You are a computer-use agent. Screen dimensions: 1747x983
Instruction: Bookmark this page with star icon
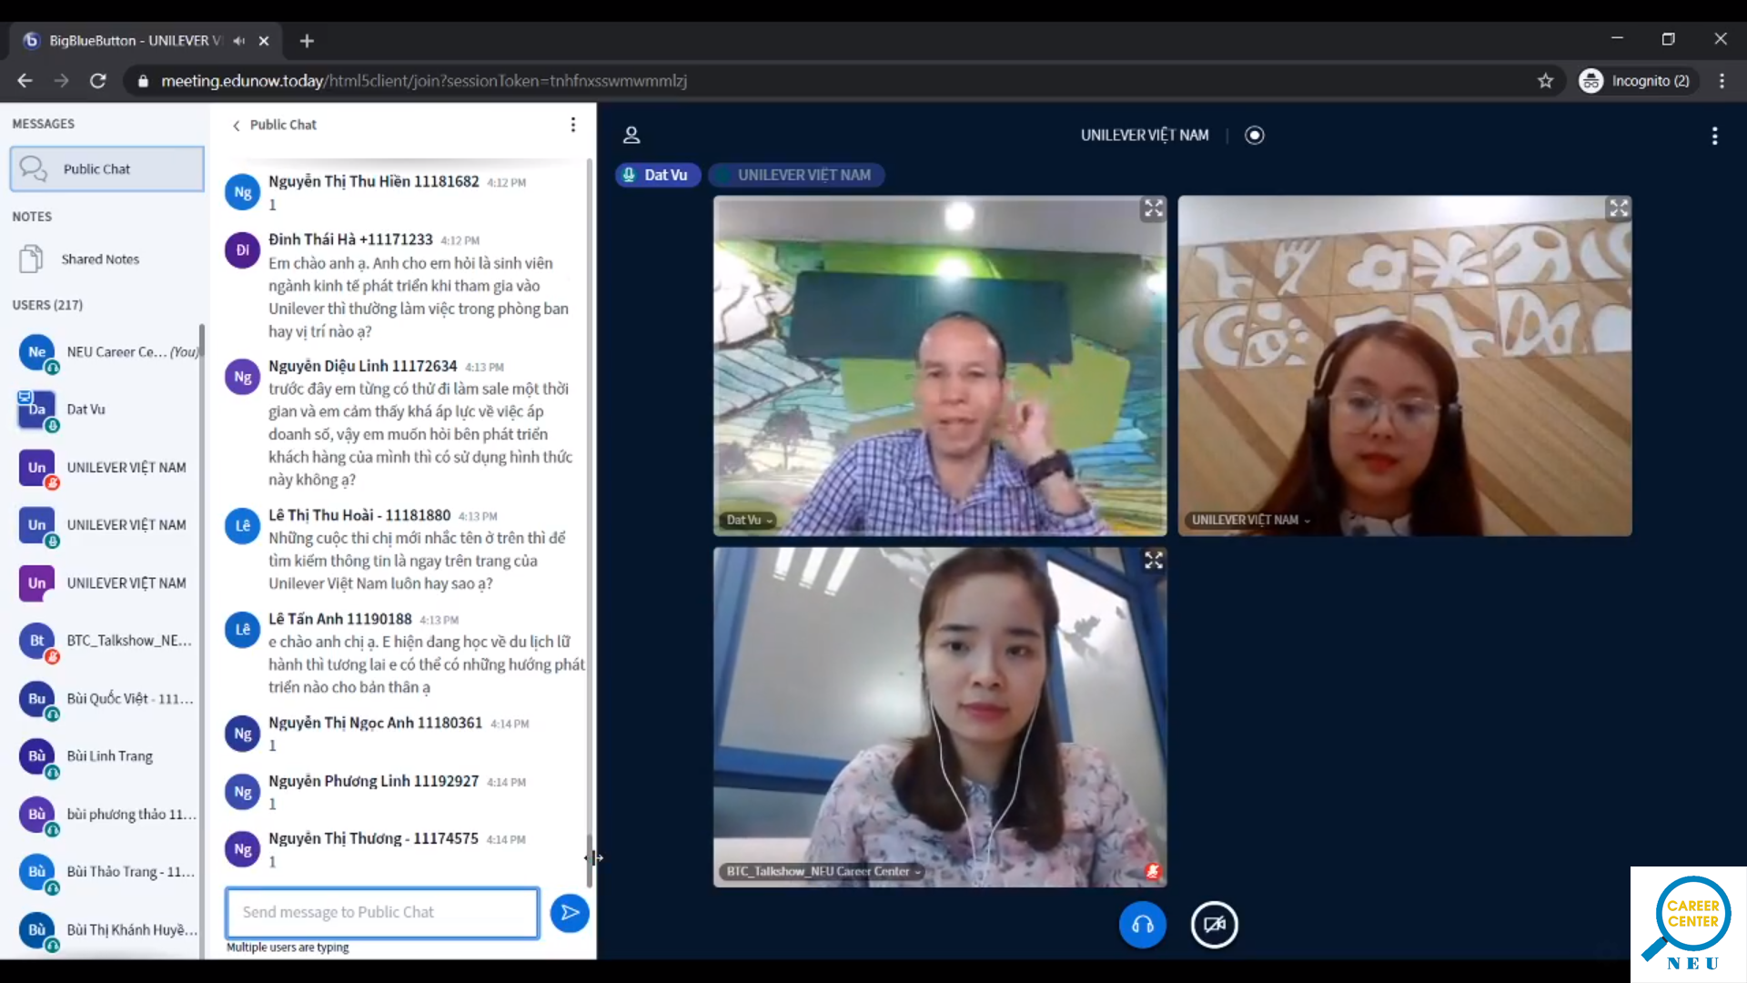click(1545, 81)
